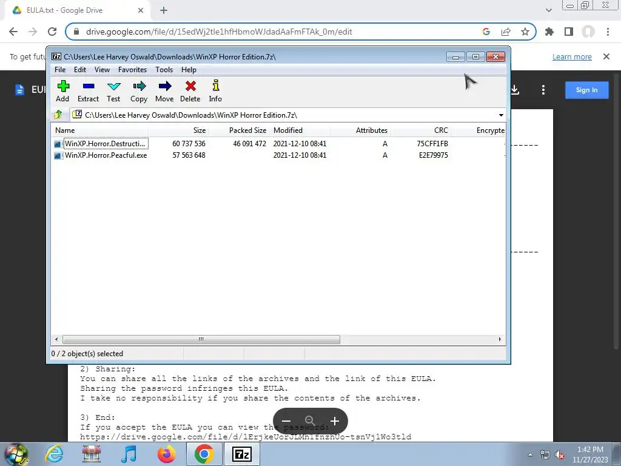Click the red Delete icon
Screen dimensions: 621x466
point(190,91)
